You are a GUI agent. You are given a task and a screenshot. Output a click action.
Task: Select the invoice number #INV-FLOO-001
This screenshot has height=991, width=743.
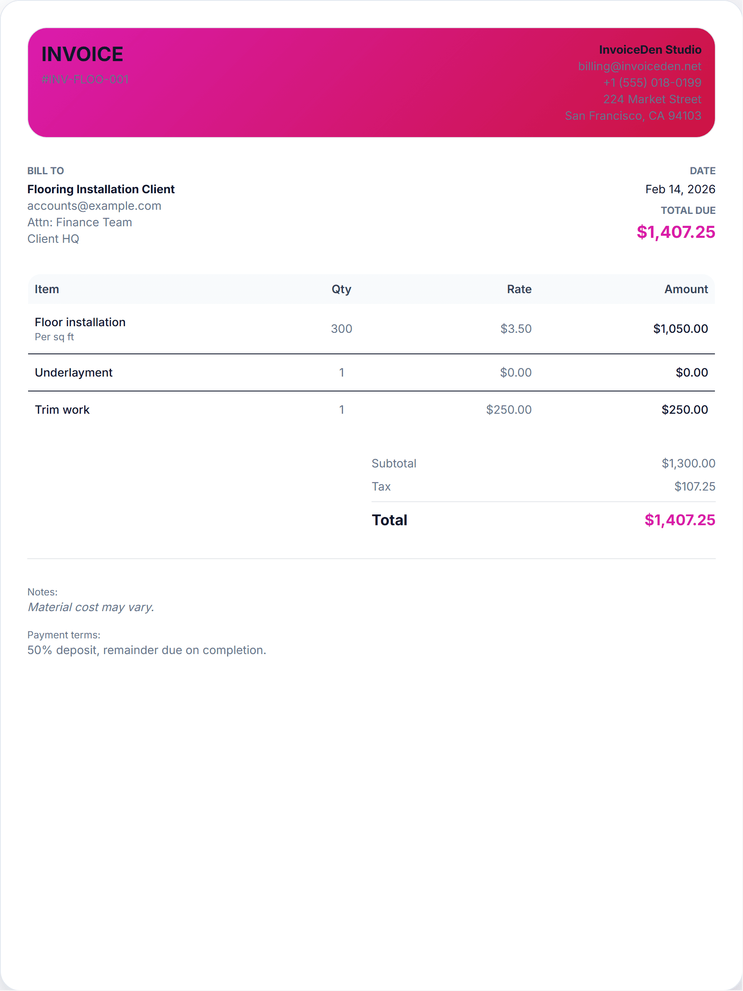tap(85, 79)
